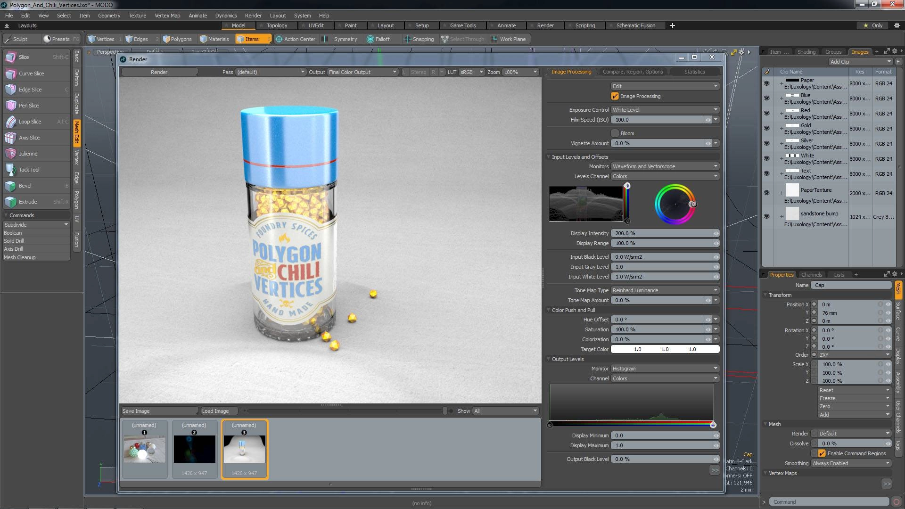Open Work Plane options
The height and width of the screenshot is (509, 905).
point(509,39)
